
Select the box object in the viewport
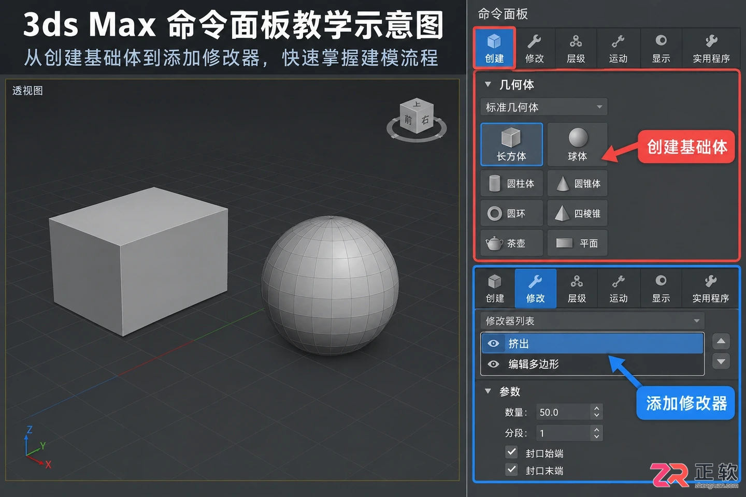point(139,261)
